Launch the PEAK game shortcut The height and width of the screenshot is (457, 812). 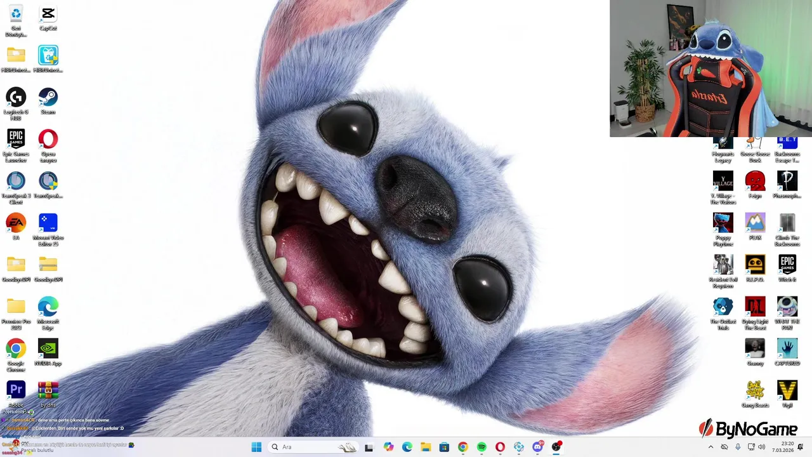click(755, 227)
